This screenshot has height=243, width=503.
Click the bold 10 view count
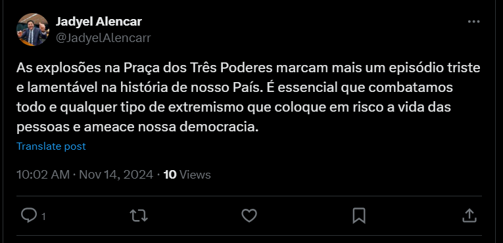point(170,175)
